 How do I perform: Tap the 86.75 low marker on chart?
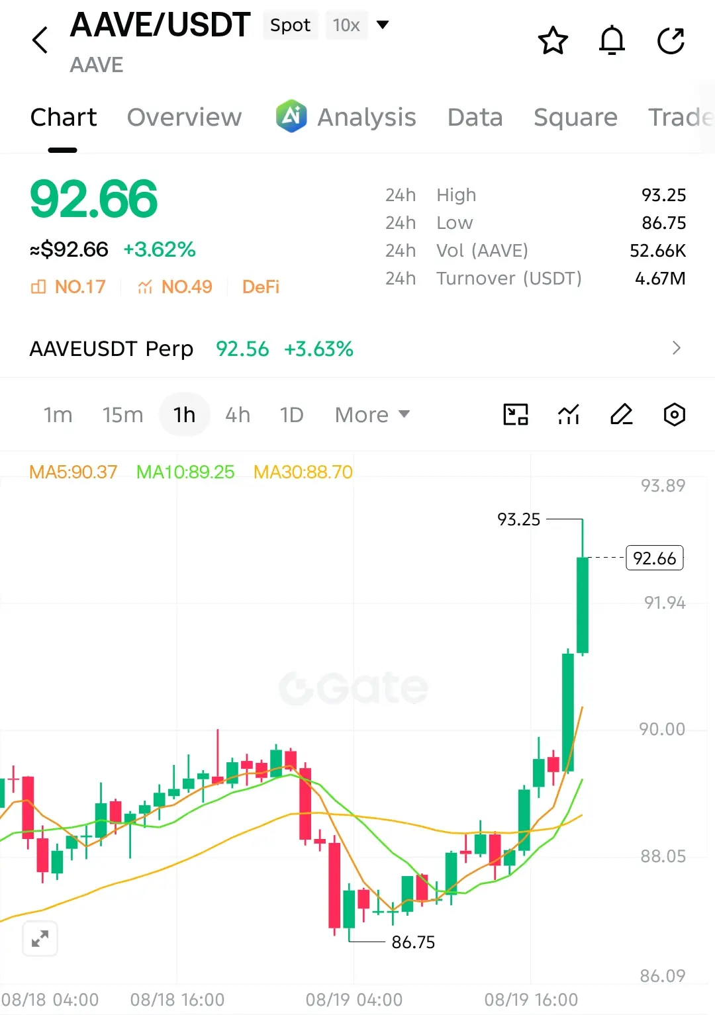(413, 942)
